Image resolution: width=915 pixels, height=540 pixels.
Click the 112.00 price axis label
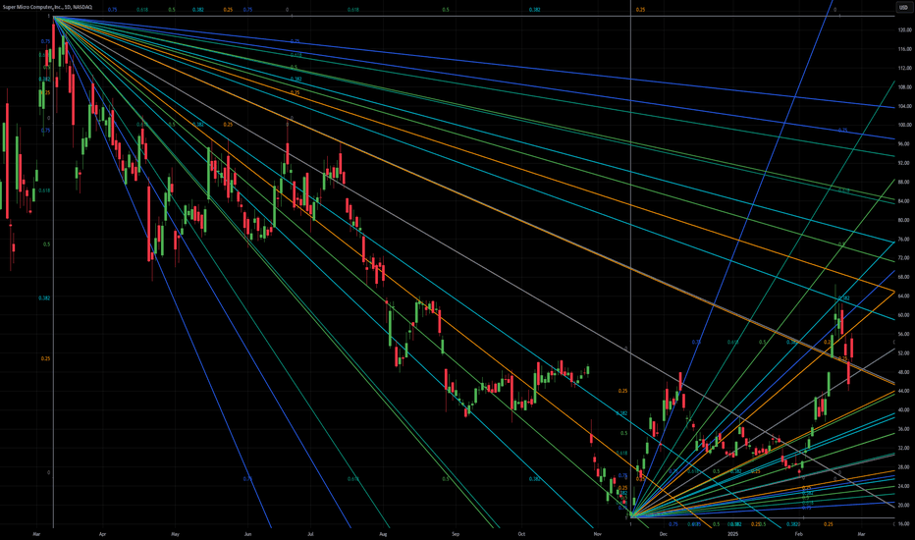point(905,68)
